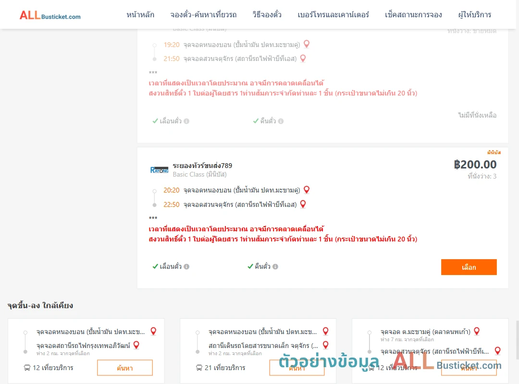This screenshot has height=384, width=519.
Task: Click map pin next to 20:20 จุดจอดหนองบอน
Action: [x=307, y=190]
